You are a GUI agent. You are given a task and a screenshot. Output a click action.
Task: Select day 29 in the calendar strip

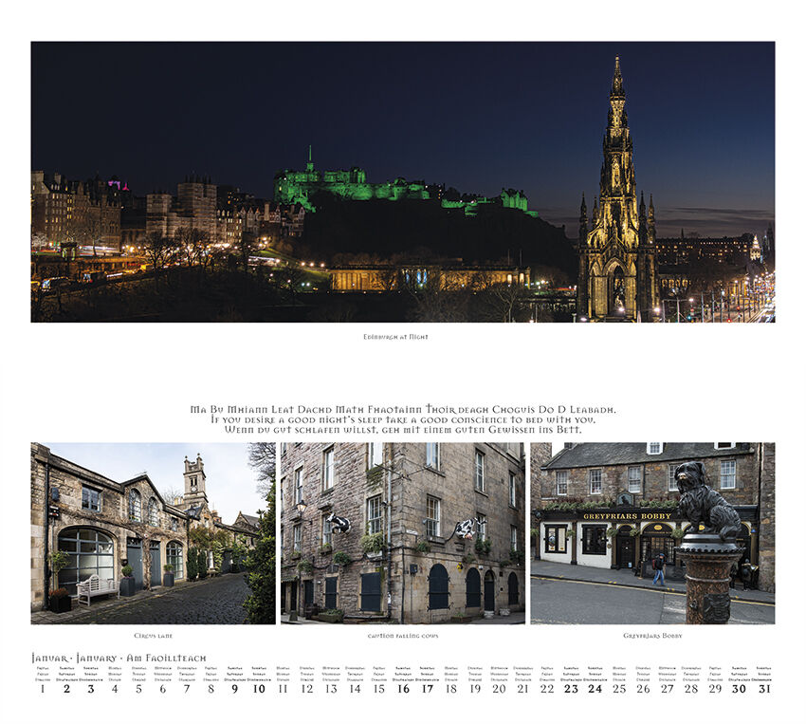pyautogui.click(x=715, y=689)
